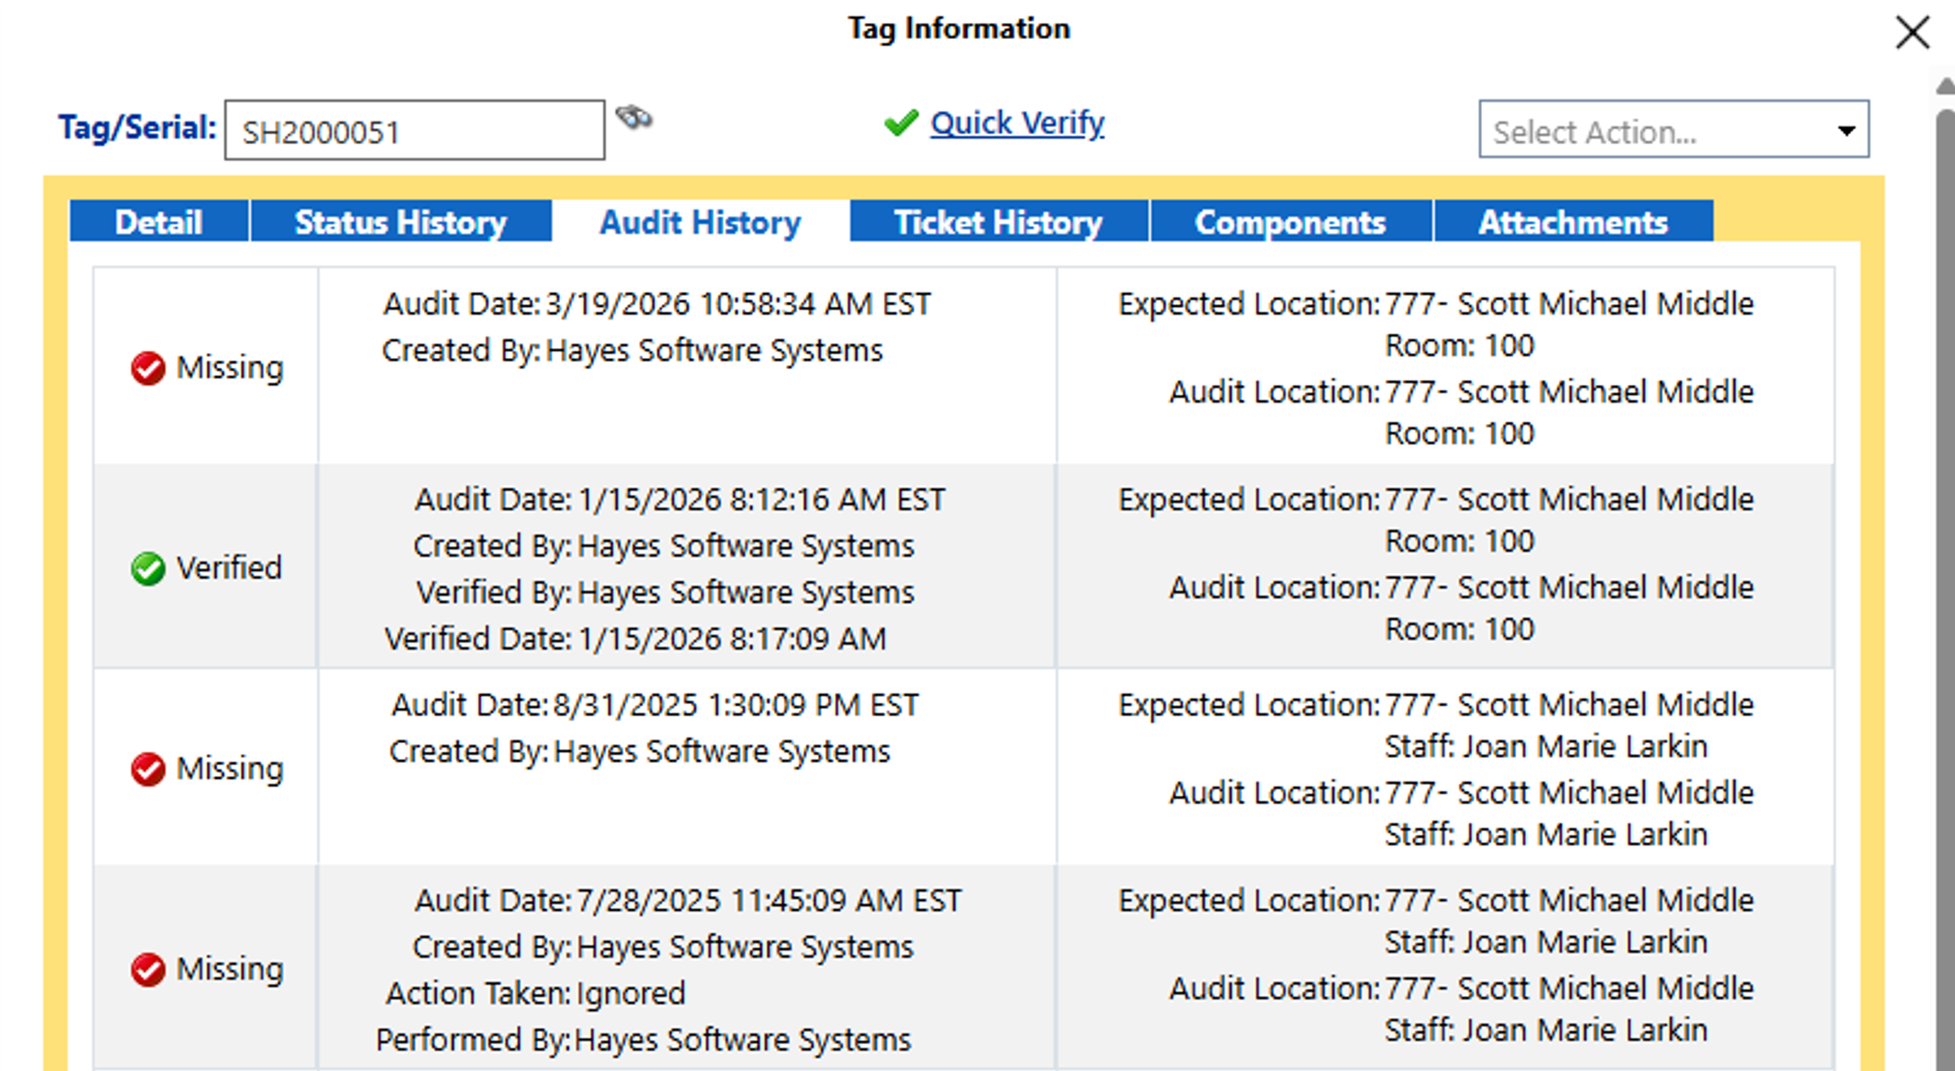This screenshot has height=1071, width=1955.
Task: Click the Verified status label
Action: tap(230, 568)
